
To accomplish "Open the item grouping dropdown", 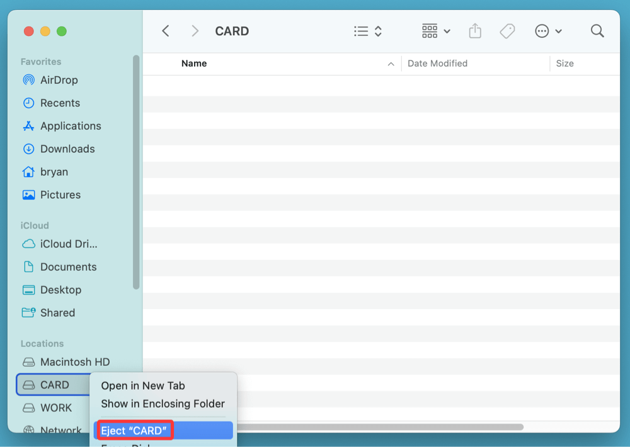I will (435, 30).
